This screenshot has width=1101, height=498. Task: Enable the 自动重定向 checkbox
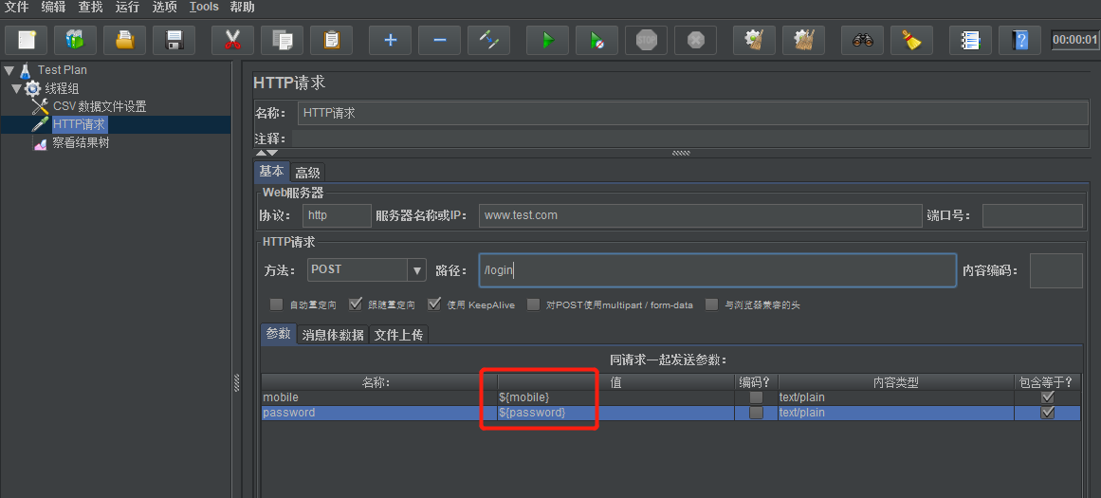[x=276, y=305]
